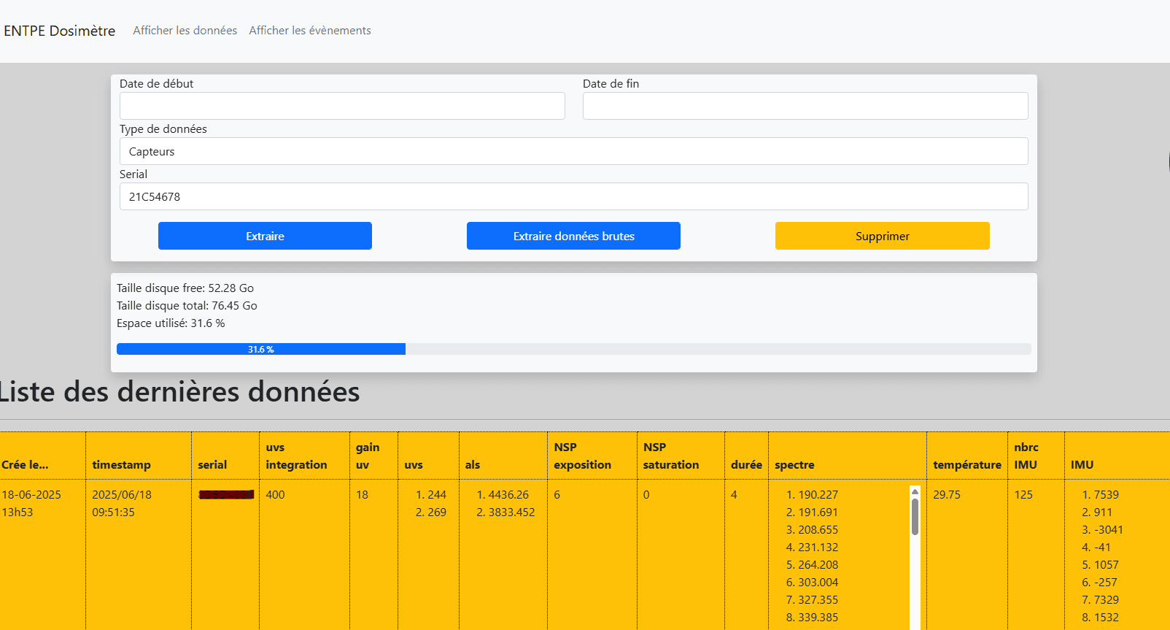
Task: Click the spectre column scrollbar thumb
Action: [x=915, y=517]
